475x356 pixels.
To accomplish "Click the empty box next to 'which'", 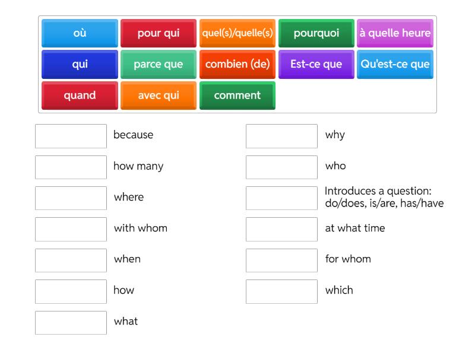I will [x=281, y=291].
